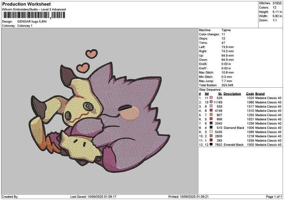Click the Stitches value 37635

click(277, 3)
